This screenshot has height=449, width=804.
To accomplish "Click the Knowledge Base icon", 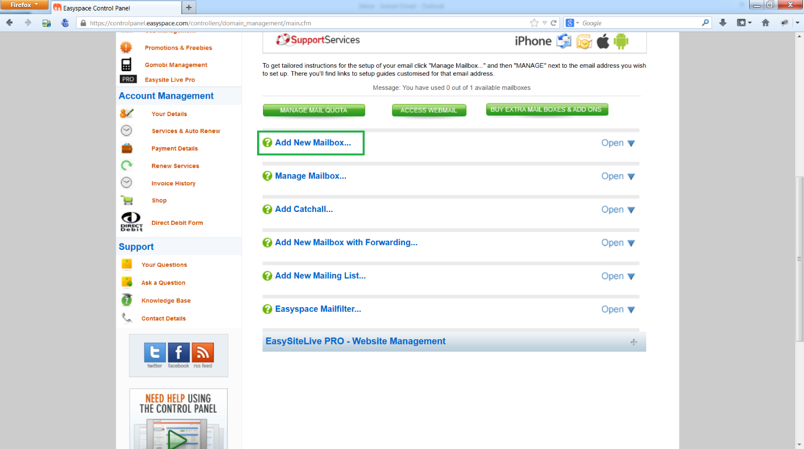I will (127, 300).
